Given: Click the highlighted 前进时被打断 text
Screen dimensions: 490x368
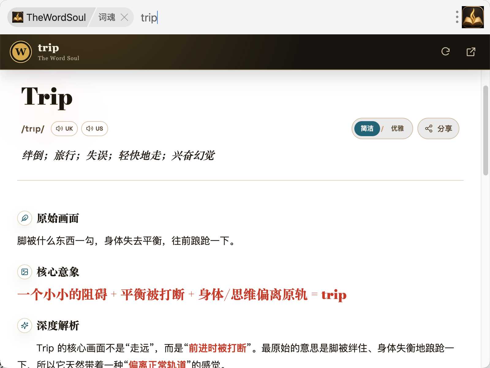Looking at the screenshot, I should 217,348.
